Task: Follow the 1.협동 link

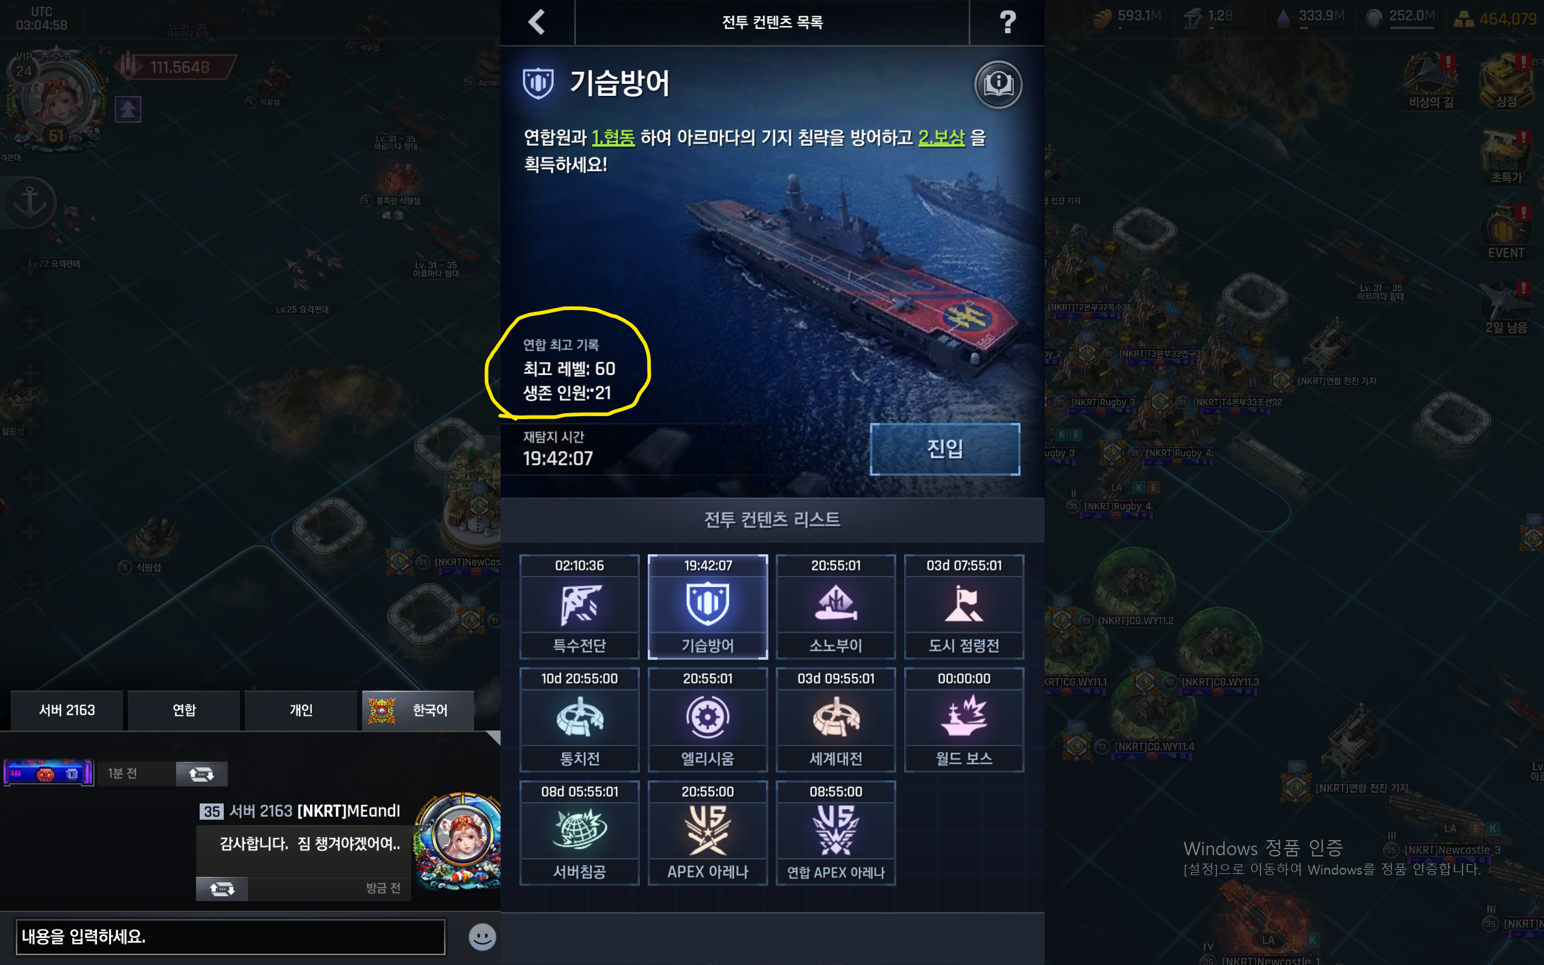Action: 613,138
